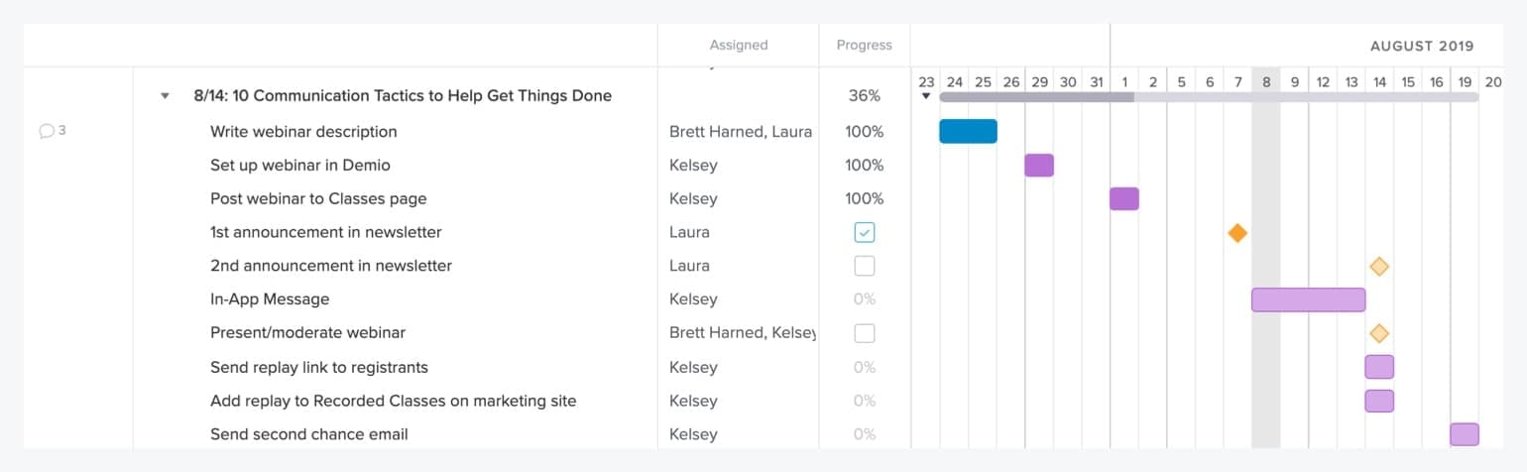
Task: Click small black triangle under date 23
Action: (926, 97)
